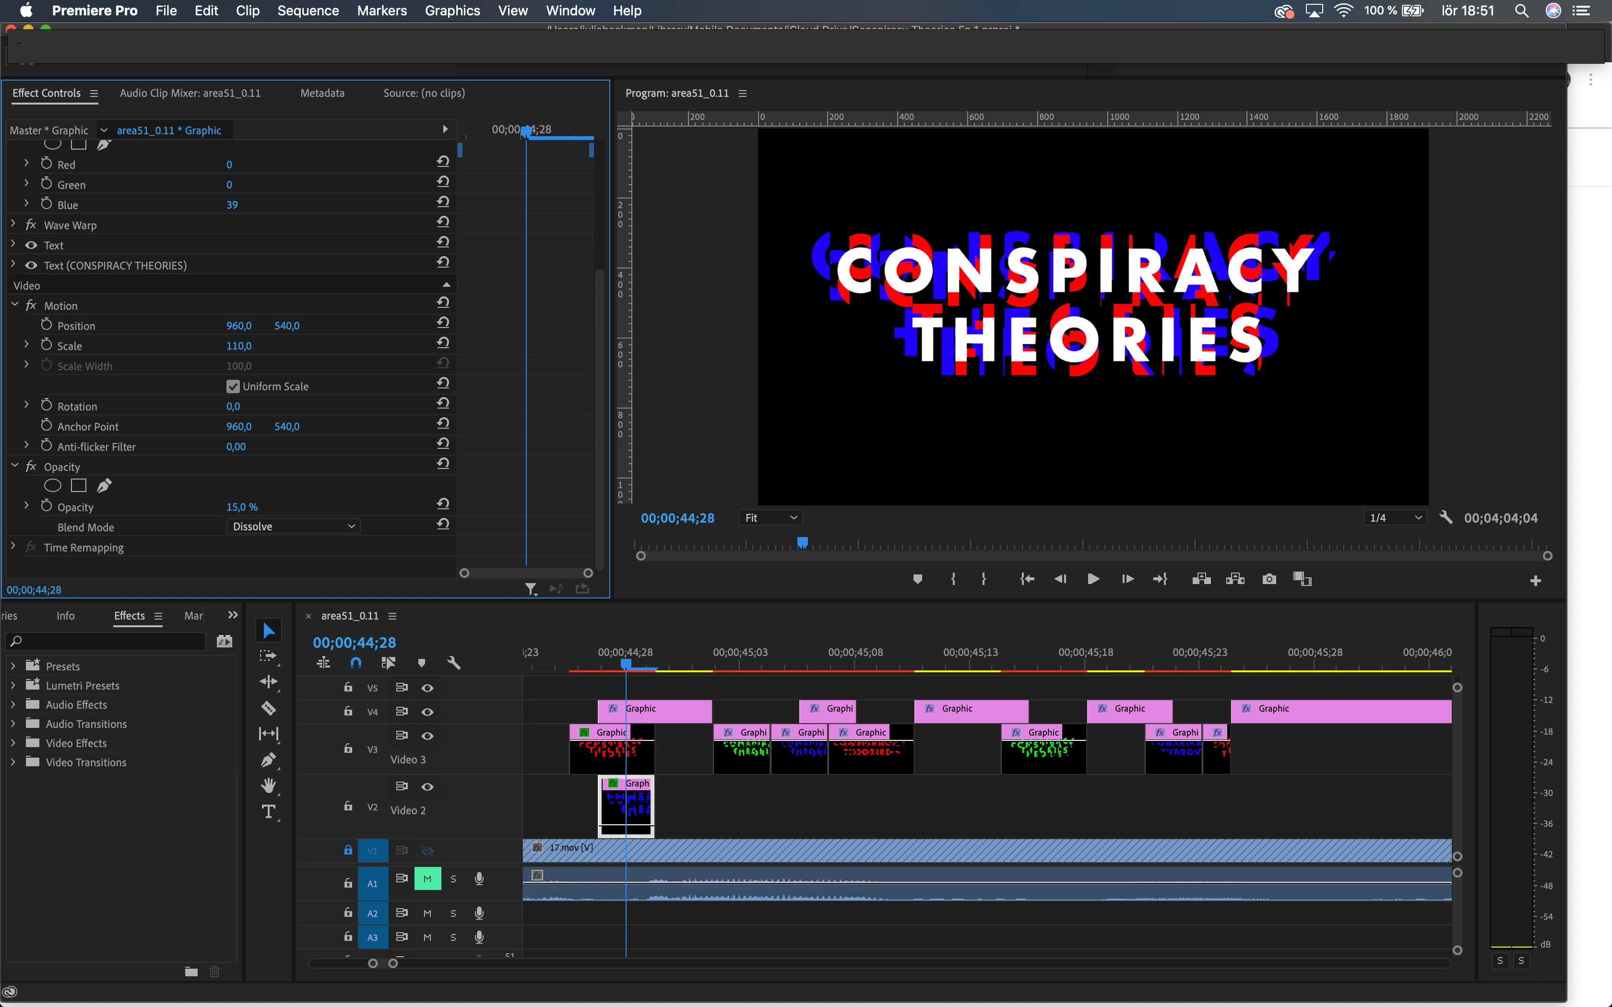Select the Hand tool

(269, 786)
